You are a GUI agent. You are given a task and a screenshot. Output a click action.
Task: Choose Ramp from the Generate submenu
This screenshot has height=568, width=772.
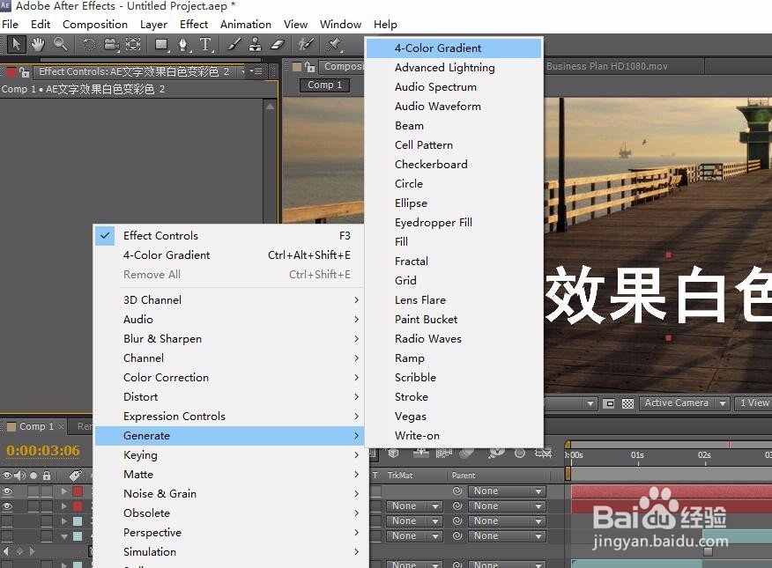(x=454, y=358)
